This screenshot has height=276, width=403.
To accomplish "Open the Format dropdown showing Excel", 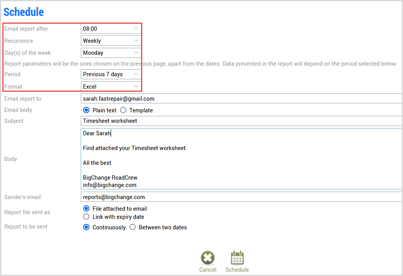I will [111, 87].
